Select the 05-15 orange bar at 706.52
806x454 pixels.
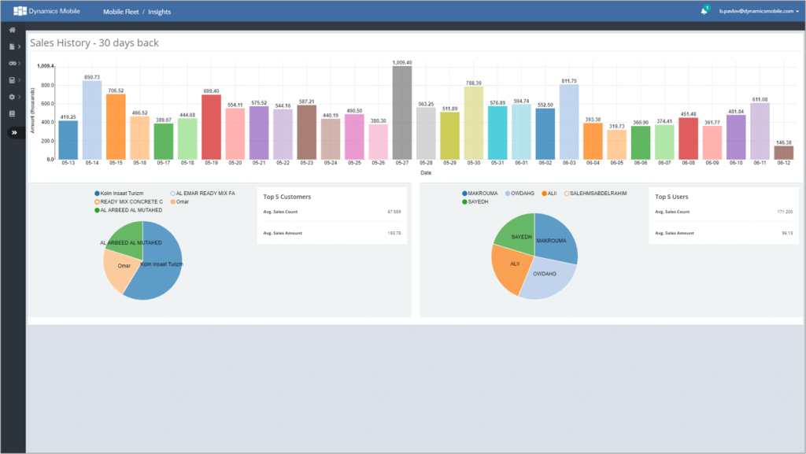pyautogui.click(x=116, y=127)
